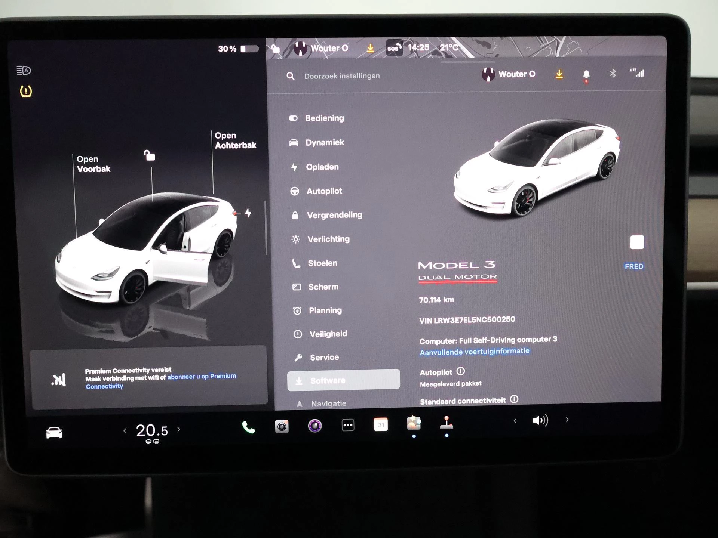Tap the charge port lightning bolt icon
The height and width of the screenshot is (538, 718).
point(248,213)
